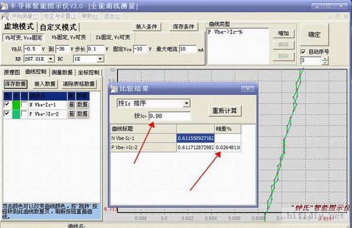Viewport: 352px width, 228px height.
Task: Click the 增加 curve type button
Action: click(283, 33)
